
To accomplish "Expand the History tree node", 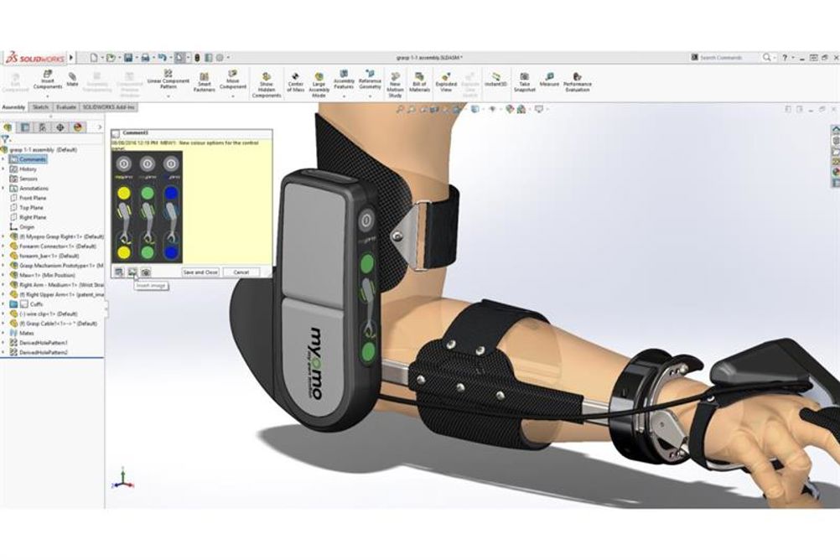I will click(x=3, y=169).
